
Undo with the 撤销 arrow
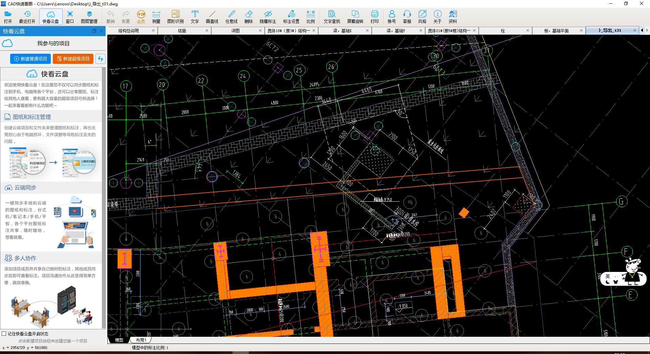coord(110,17)
